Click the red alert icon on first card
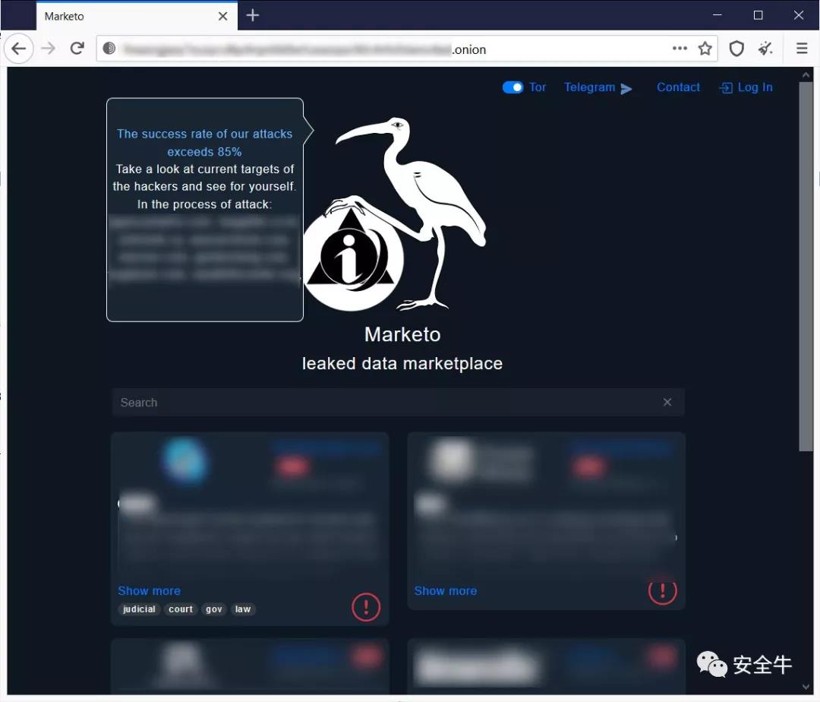Image resolution: width=820 pixels, height=702 pixels. click(x=366, y=606)
